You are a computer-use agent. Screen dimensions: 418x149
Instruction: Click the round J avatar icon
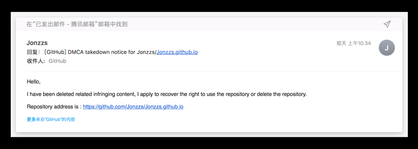[x=387, y=48]
